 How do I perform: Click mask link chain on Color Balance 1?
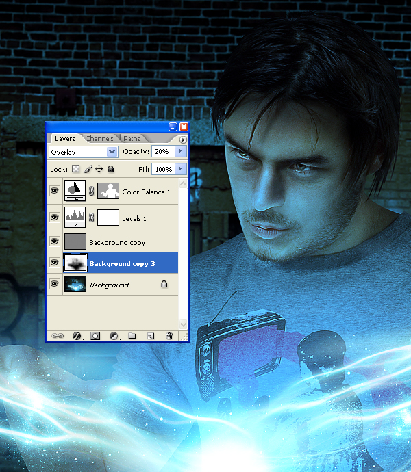(92, 191)
